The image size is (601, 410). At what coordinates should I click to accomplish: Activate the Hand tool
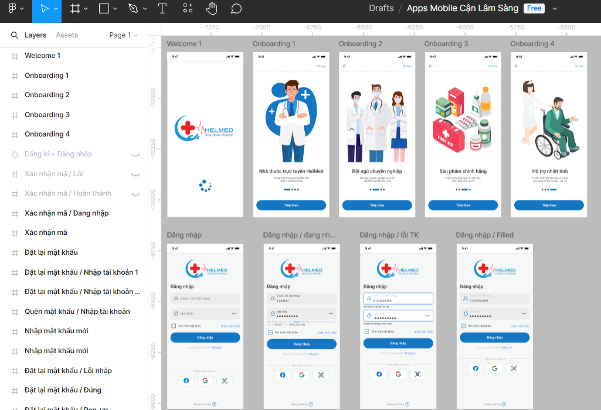[212, 9]
